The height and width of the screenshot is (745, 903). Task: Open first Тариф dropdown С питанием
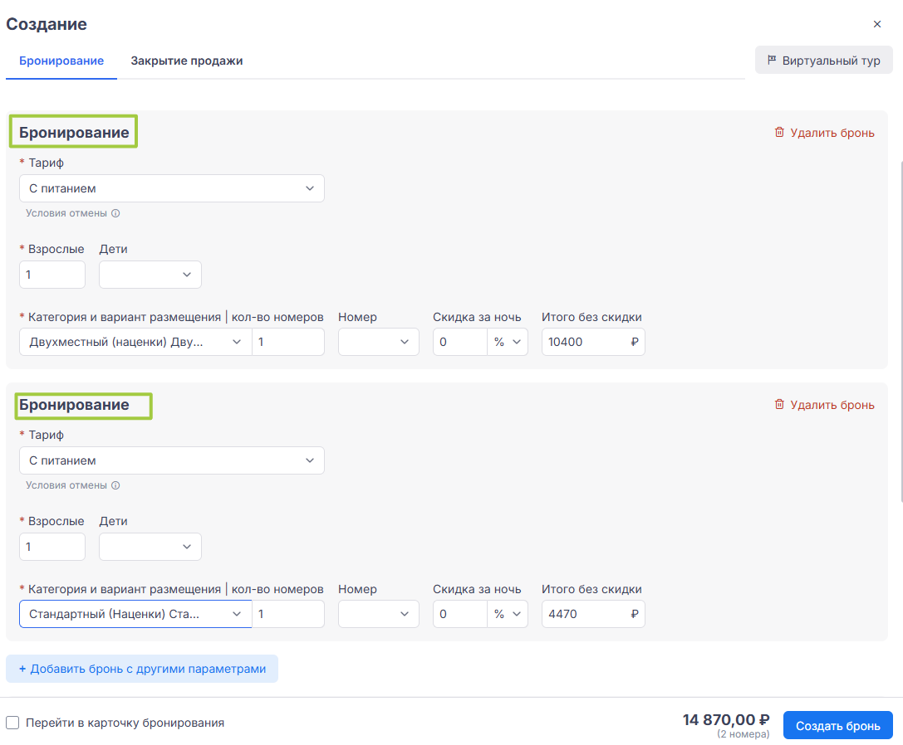coord(171,188)
